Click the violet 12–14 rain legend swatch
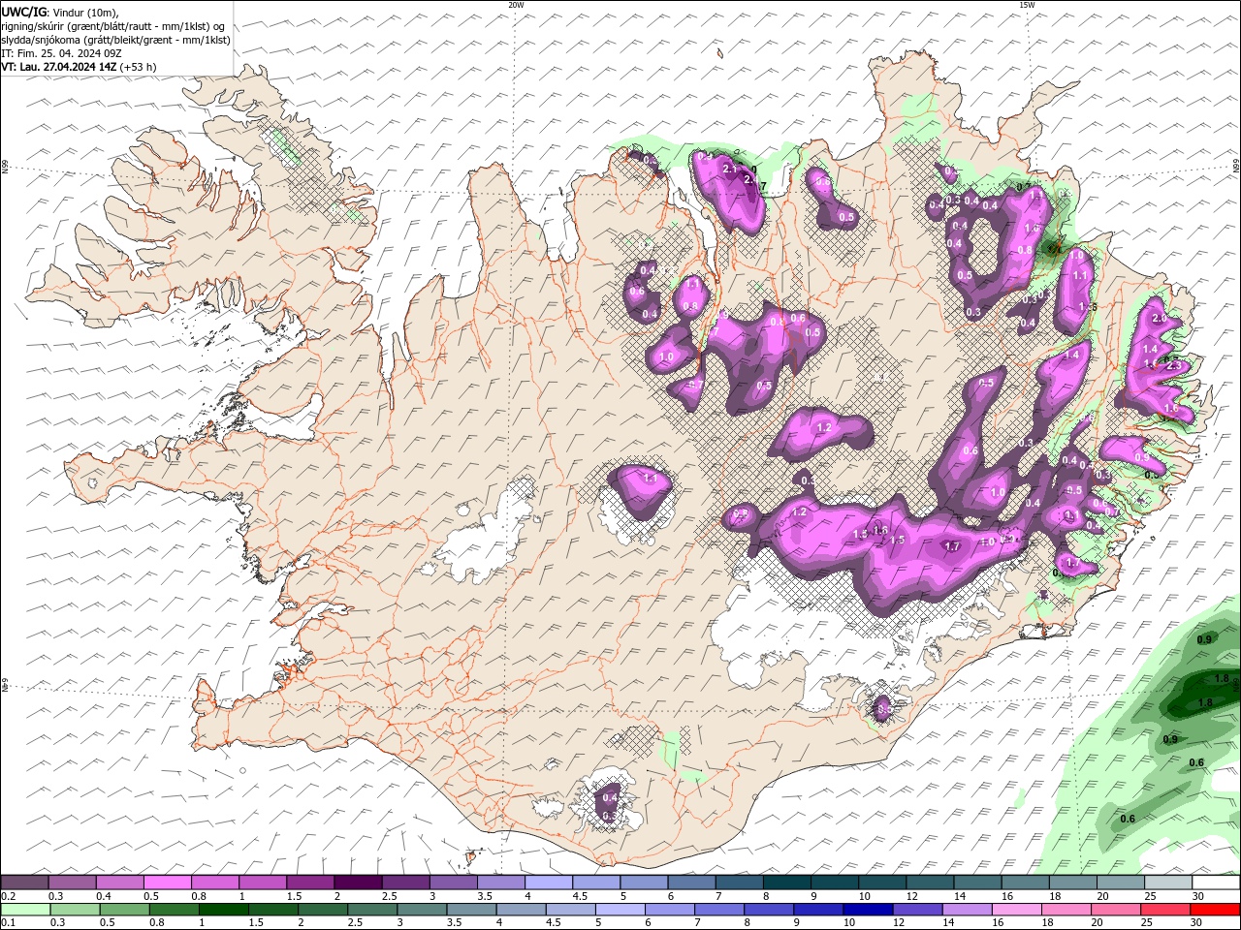 point(918,910)
